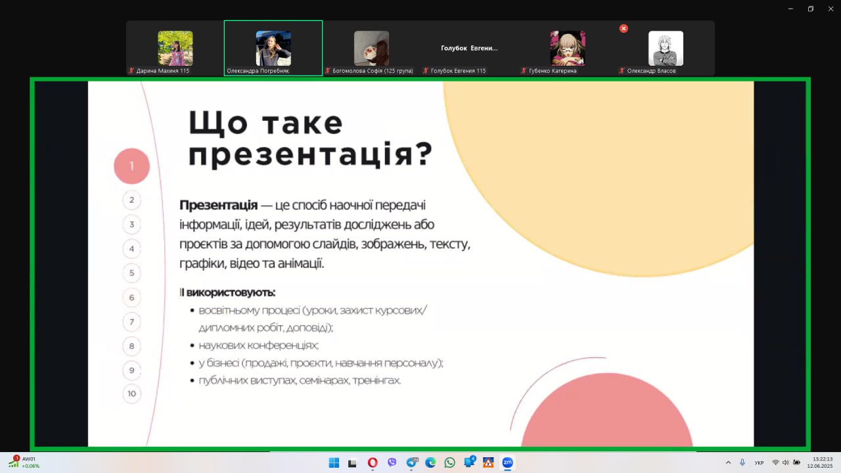Switch the УКР keyboard language indicator

pyautogui.click(x=760, y=462)
